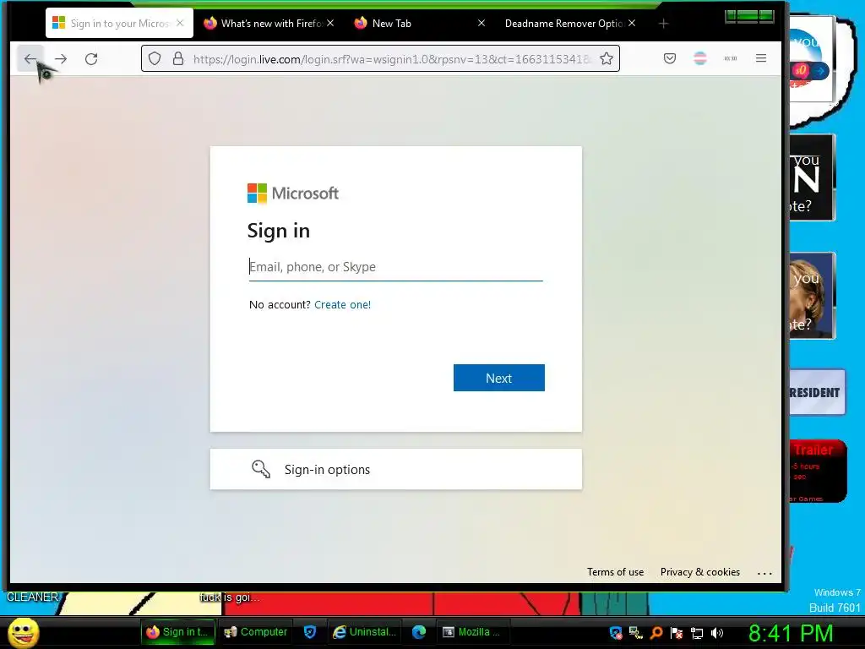Click the Microsoft logo on sign-in card
The height and width of the screenshot is (649, 865).
coord(292,194)
